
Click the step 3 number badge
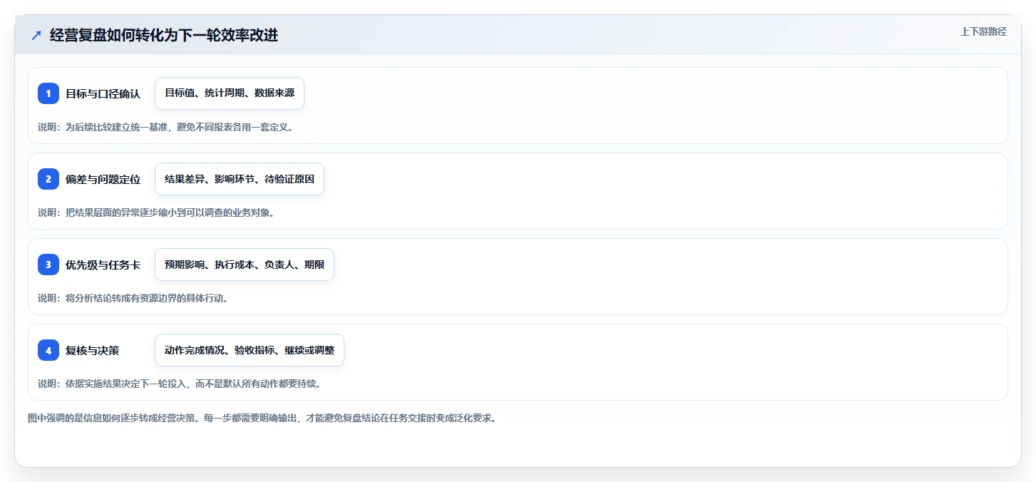click(x=48, y=265)
